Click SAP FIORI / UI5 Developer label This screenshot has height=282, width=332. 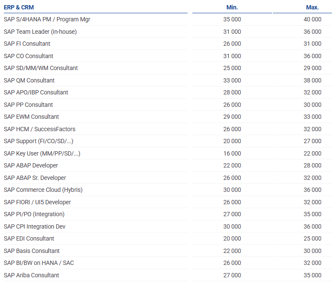pyautogui.click(x=37, y=202)
